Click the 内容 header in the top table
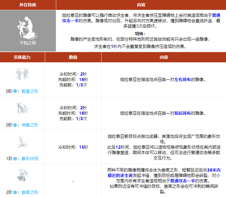This screenshot has height=197, width=226. (x=141, y=5)
